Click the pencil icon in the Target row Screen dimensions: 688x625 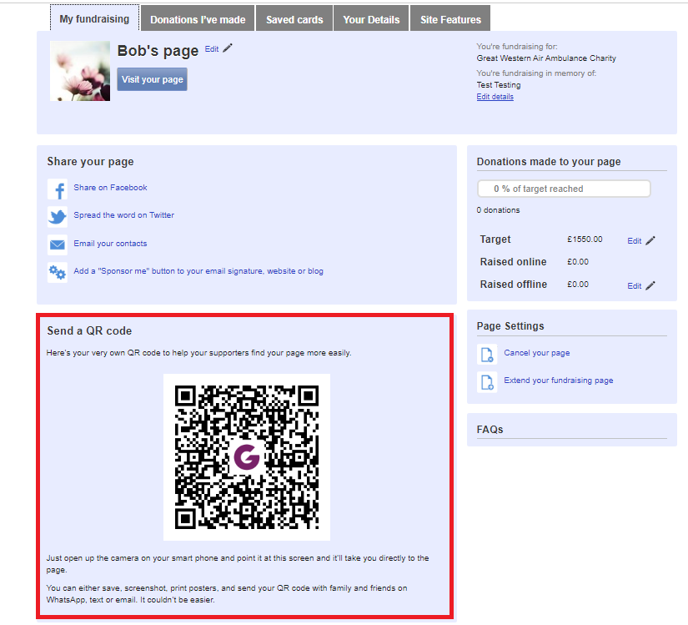(x=650, y=240)
